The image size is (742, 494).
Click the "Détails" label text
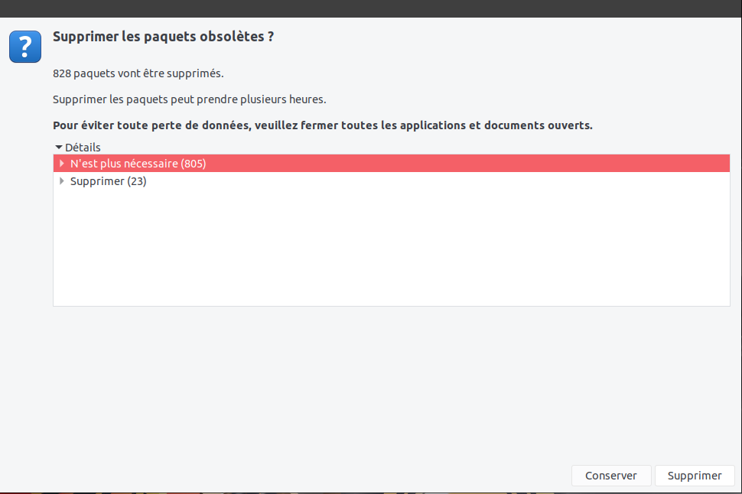83,147
